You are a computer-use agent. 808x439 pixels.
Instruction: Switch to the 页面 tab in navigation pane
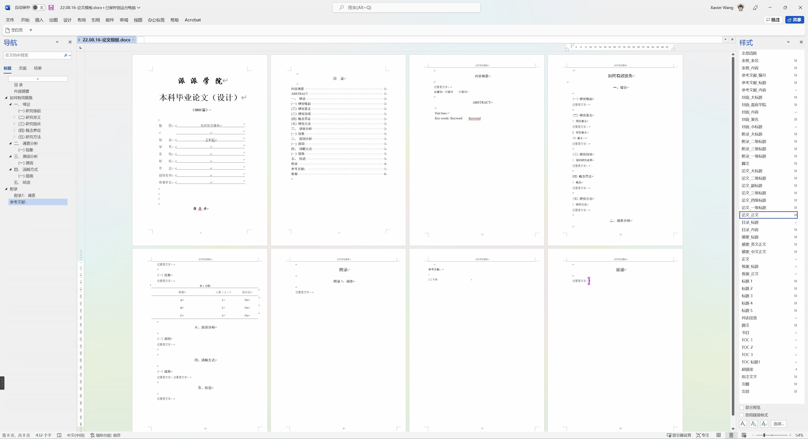[x=22, y=68]
